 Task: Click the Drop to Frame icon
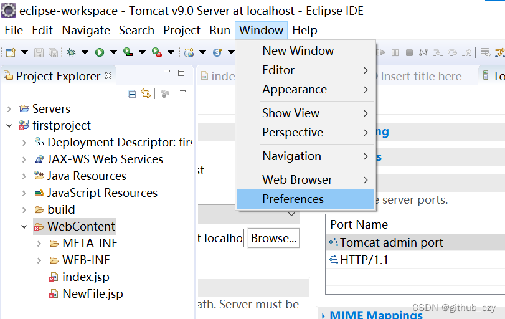click(x=485, y=52)
